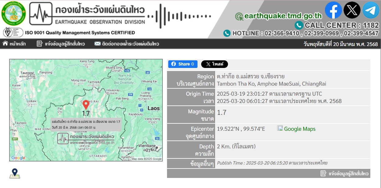
Task: Open the Telegram social icon
Action: (371, 10)
